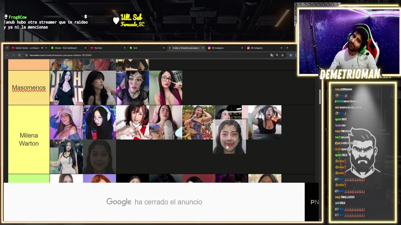The image size is (401, 225).
Task: Close the Kick tab
Action: 164,48
